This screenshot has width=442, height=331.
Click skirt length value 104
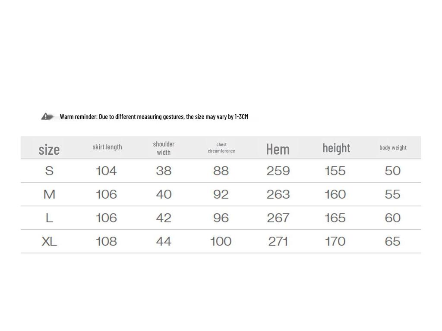pos(106,171)
